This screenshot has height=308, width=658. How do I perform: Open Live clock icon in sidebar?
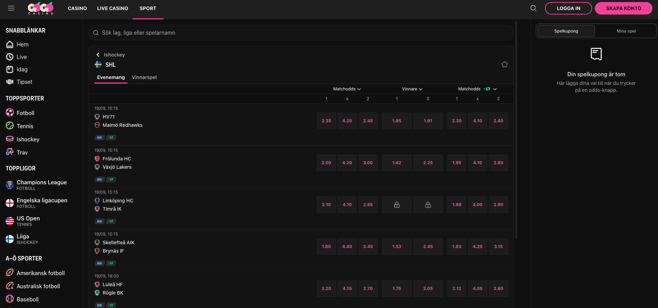[10, 57]
